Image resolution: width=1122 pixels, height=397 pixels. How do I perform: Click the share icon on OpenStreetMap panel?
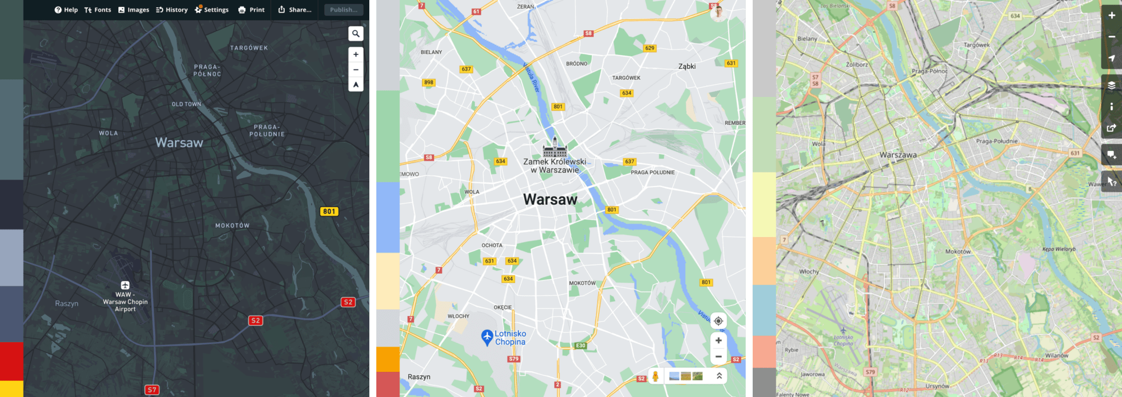click(1112, 128)
